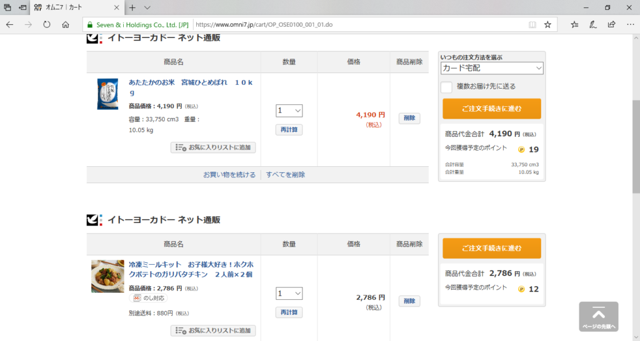Open quantity dropdown for the rice item
This screenshot has height=341, width=640.
[x=289, y=111]
